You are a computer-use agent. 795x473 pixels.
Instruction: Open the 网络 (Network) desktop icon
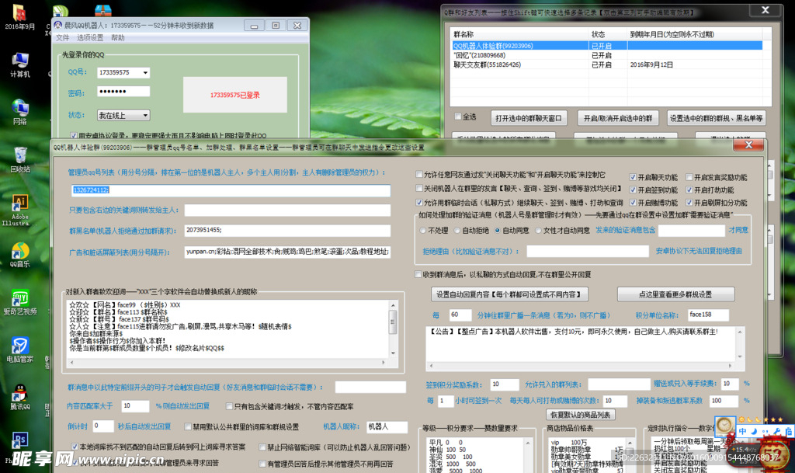point(19,112)
